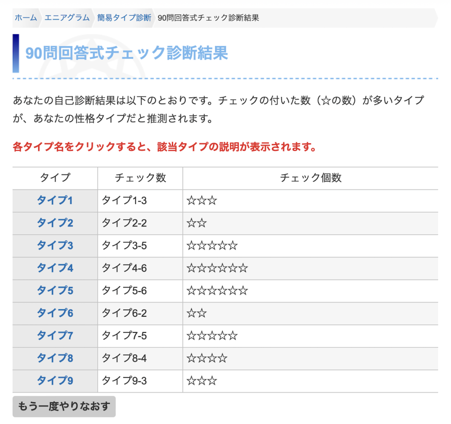Click the star rating in the タイプ7 row
This screenshot has height=424, width=451.
tap(212, 336)
